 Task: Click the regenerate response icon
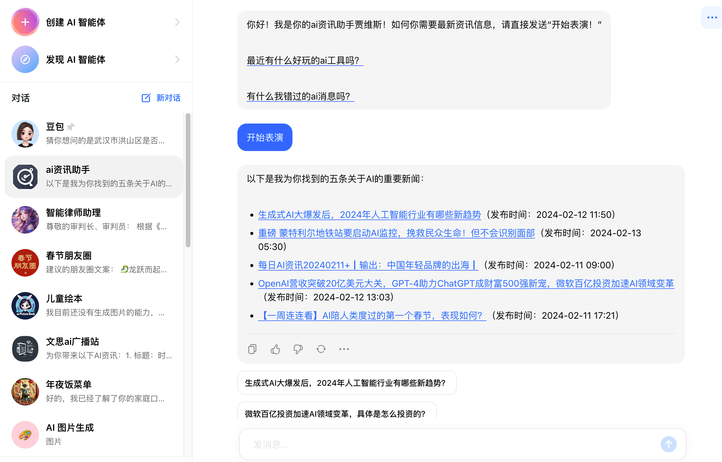(321, 349)
